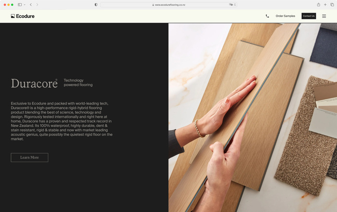Click the translate icon in address bar
The height and width of the screenshot is (212, 337).
pos(230,4)
